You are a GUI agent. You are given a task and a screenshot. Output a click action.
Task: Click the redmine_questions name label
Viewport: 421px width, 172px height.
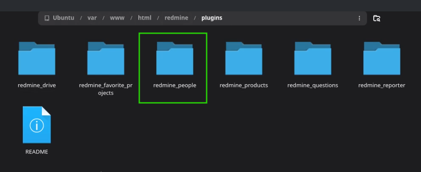coord(313,86)
